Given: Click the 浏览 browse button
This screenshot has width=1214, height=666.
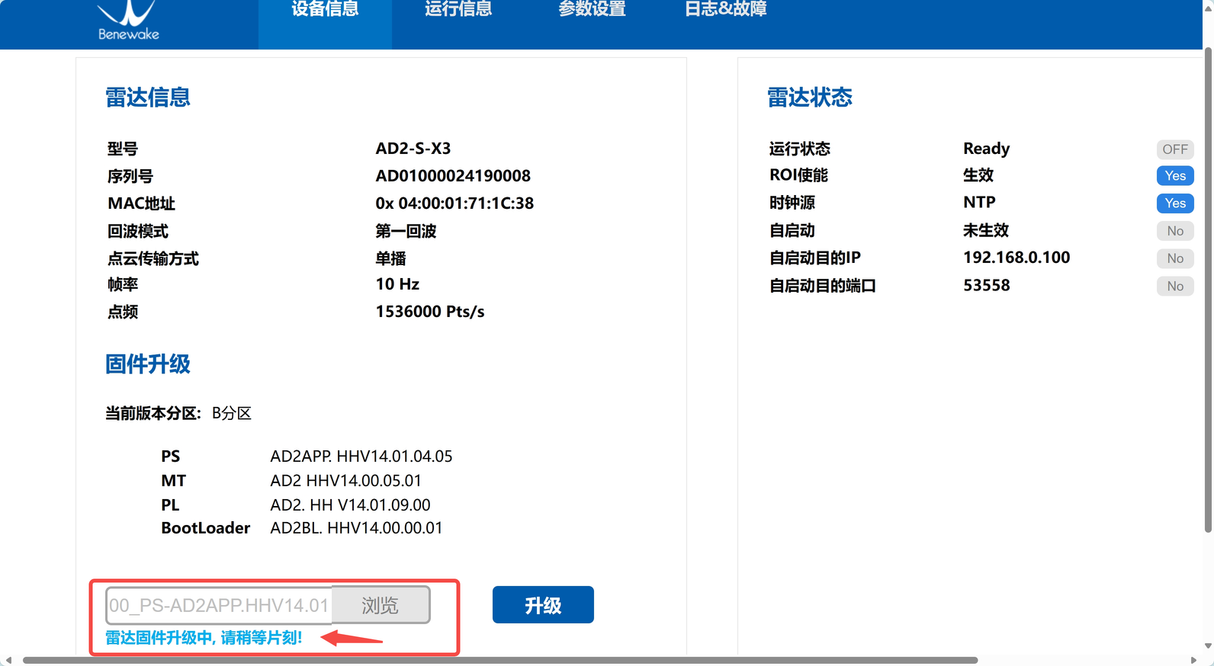Looking at the screenshot, I should (x=381, y=605).
